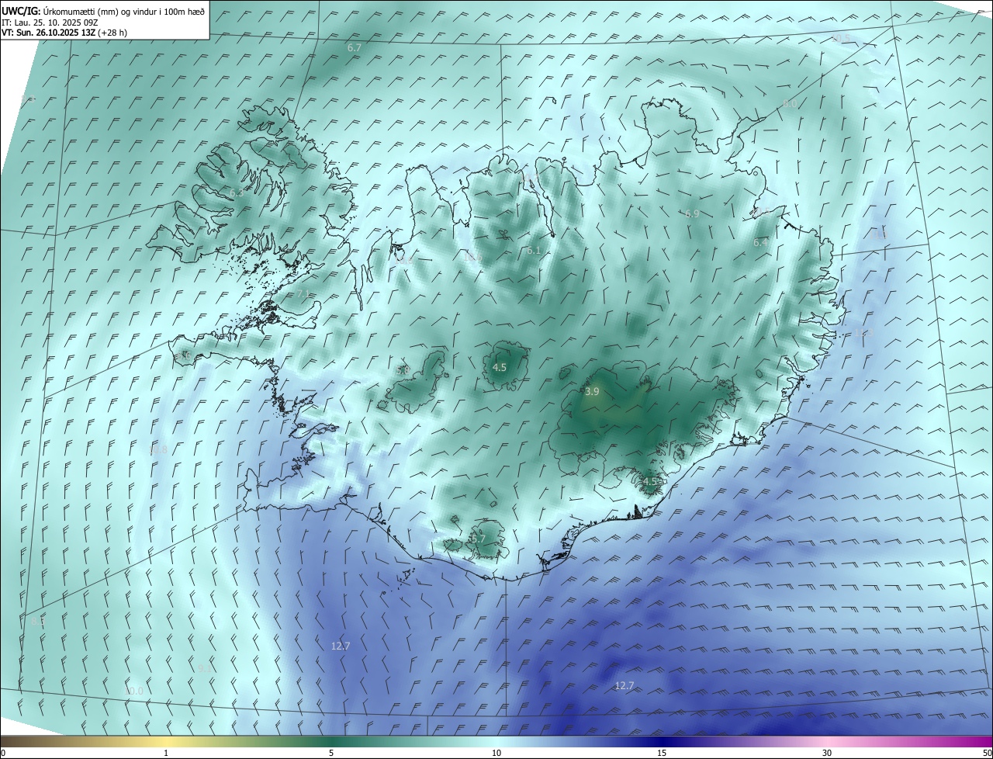Click the 10 tick on the color scale
993x759 pixels.
tap(496, 753)
